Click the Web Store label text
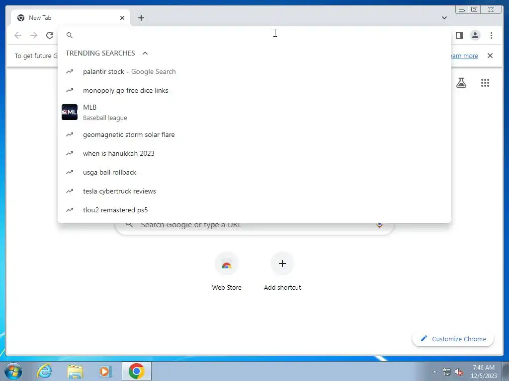The image size is (509, 381). [x=227, y=287]
